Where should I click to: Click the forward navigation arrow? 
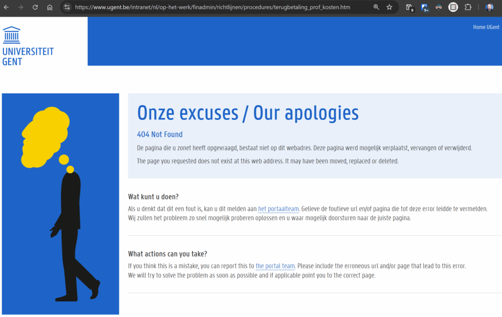pos(21,7)
